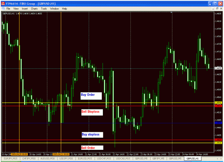224x162 pixels.
Task: Click the blue price tag on the price axis
Action: 218,123
